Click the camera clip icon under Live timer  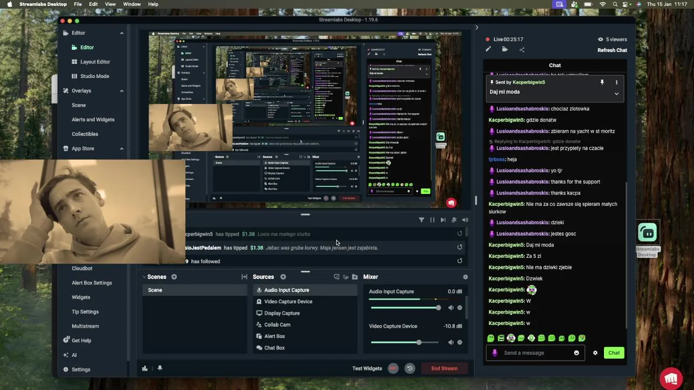pos(505,49)
